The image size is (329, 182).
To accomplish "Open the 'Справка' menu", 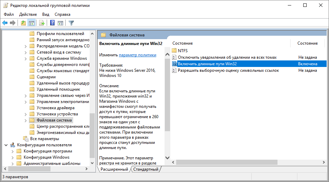I will tap(62, 14).
